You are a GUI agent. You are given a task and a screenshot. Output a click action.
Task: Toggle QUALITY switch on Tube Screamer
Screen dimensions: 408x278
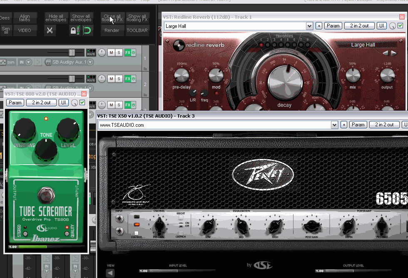[67, 234]
